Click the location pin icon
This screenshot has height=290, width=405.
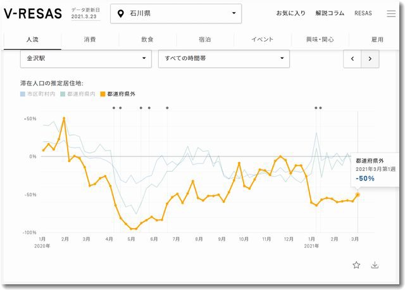point(121,13)
